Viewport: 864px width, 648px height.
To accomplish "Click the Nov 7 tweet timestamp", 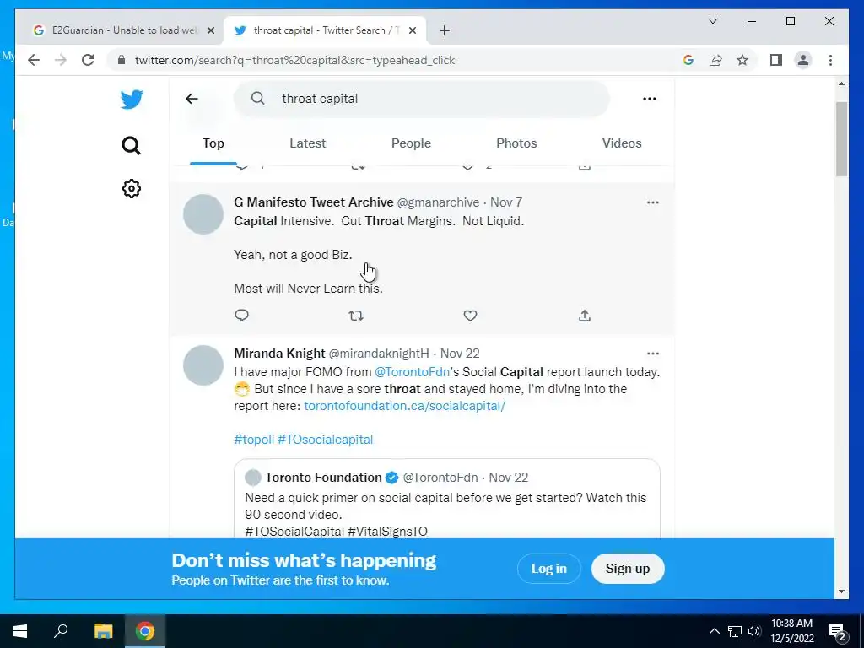I will coord(506,202).
